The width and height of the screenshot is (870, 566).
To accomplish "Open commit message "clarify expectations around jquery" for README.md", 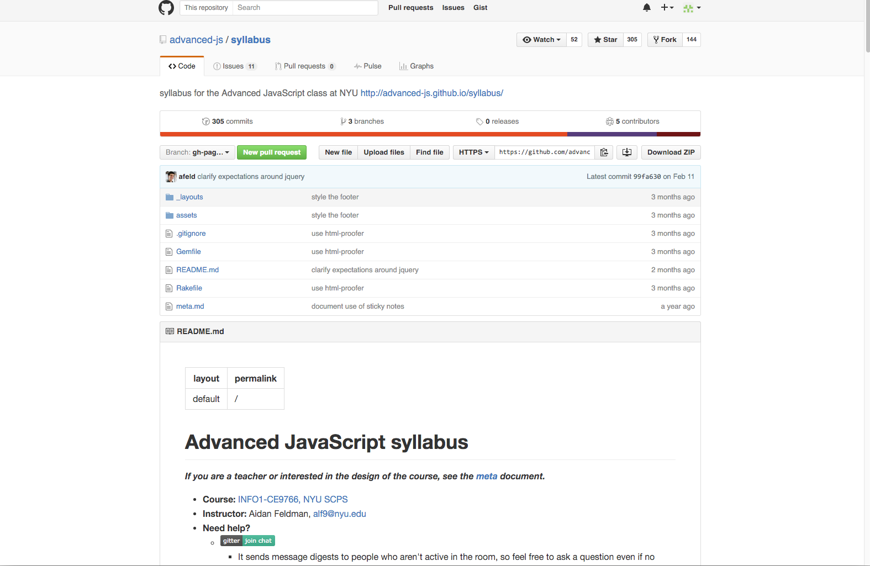I will (x=365, y=270).
